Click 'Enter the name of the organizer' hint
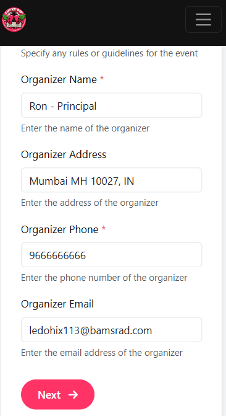 (x=85, y=128)
